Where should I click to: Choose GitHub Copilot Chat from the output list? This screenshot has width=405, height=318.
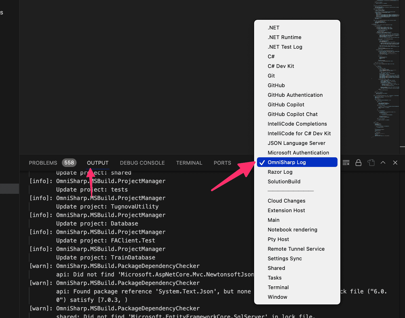click(292, 114)
